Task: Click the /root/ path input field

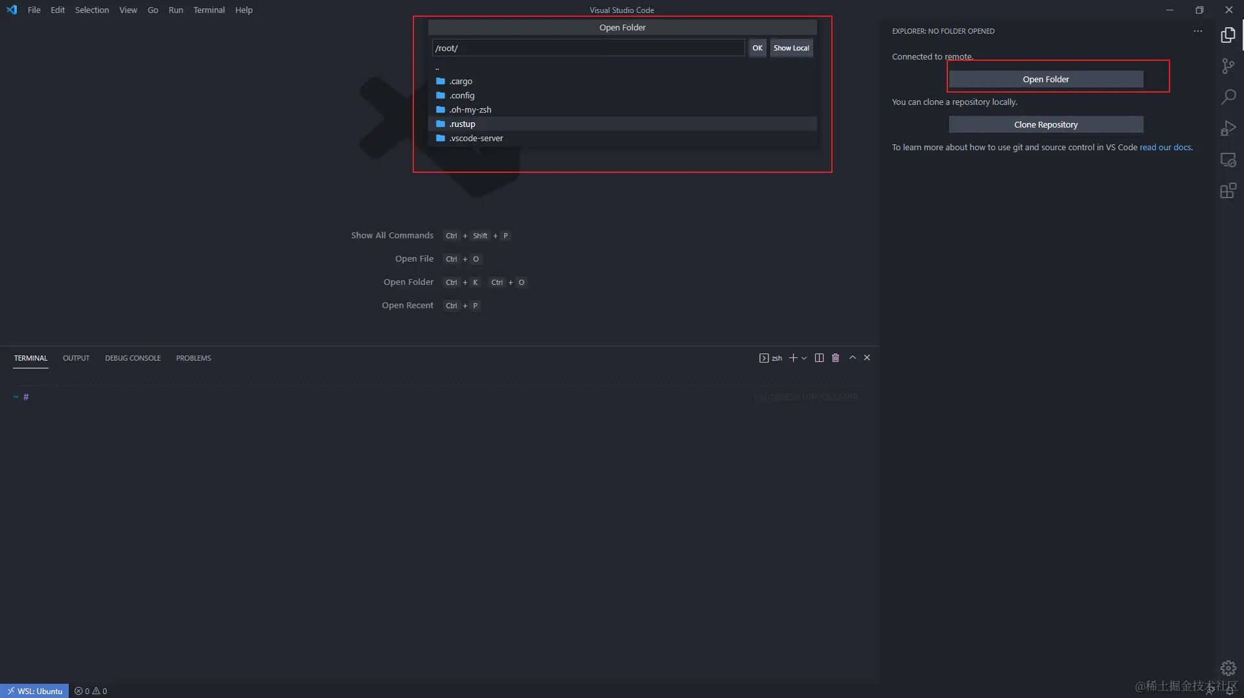Action: [588, 48]
